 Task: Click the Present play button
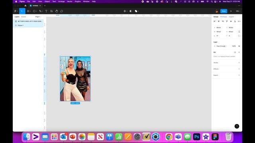231,11
